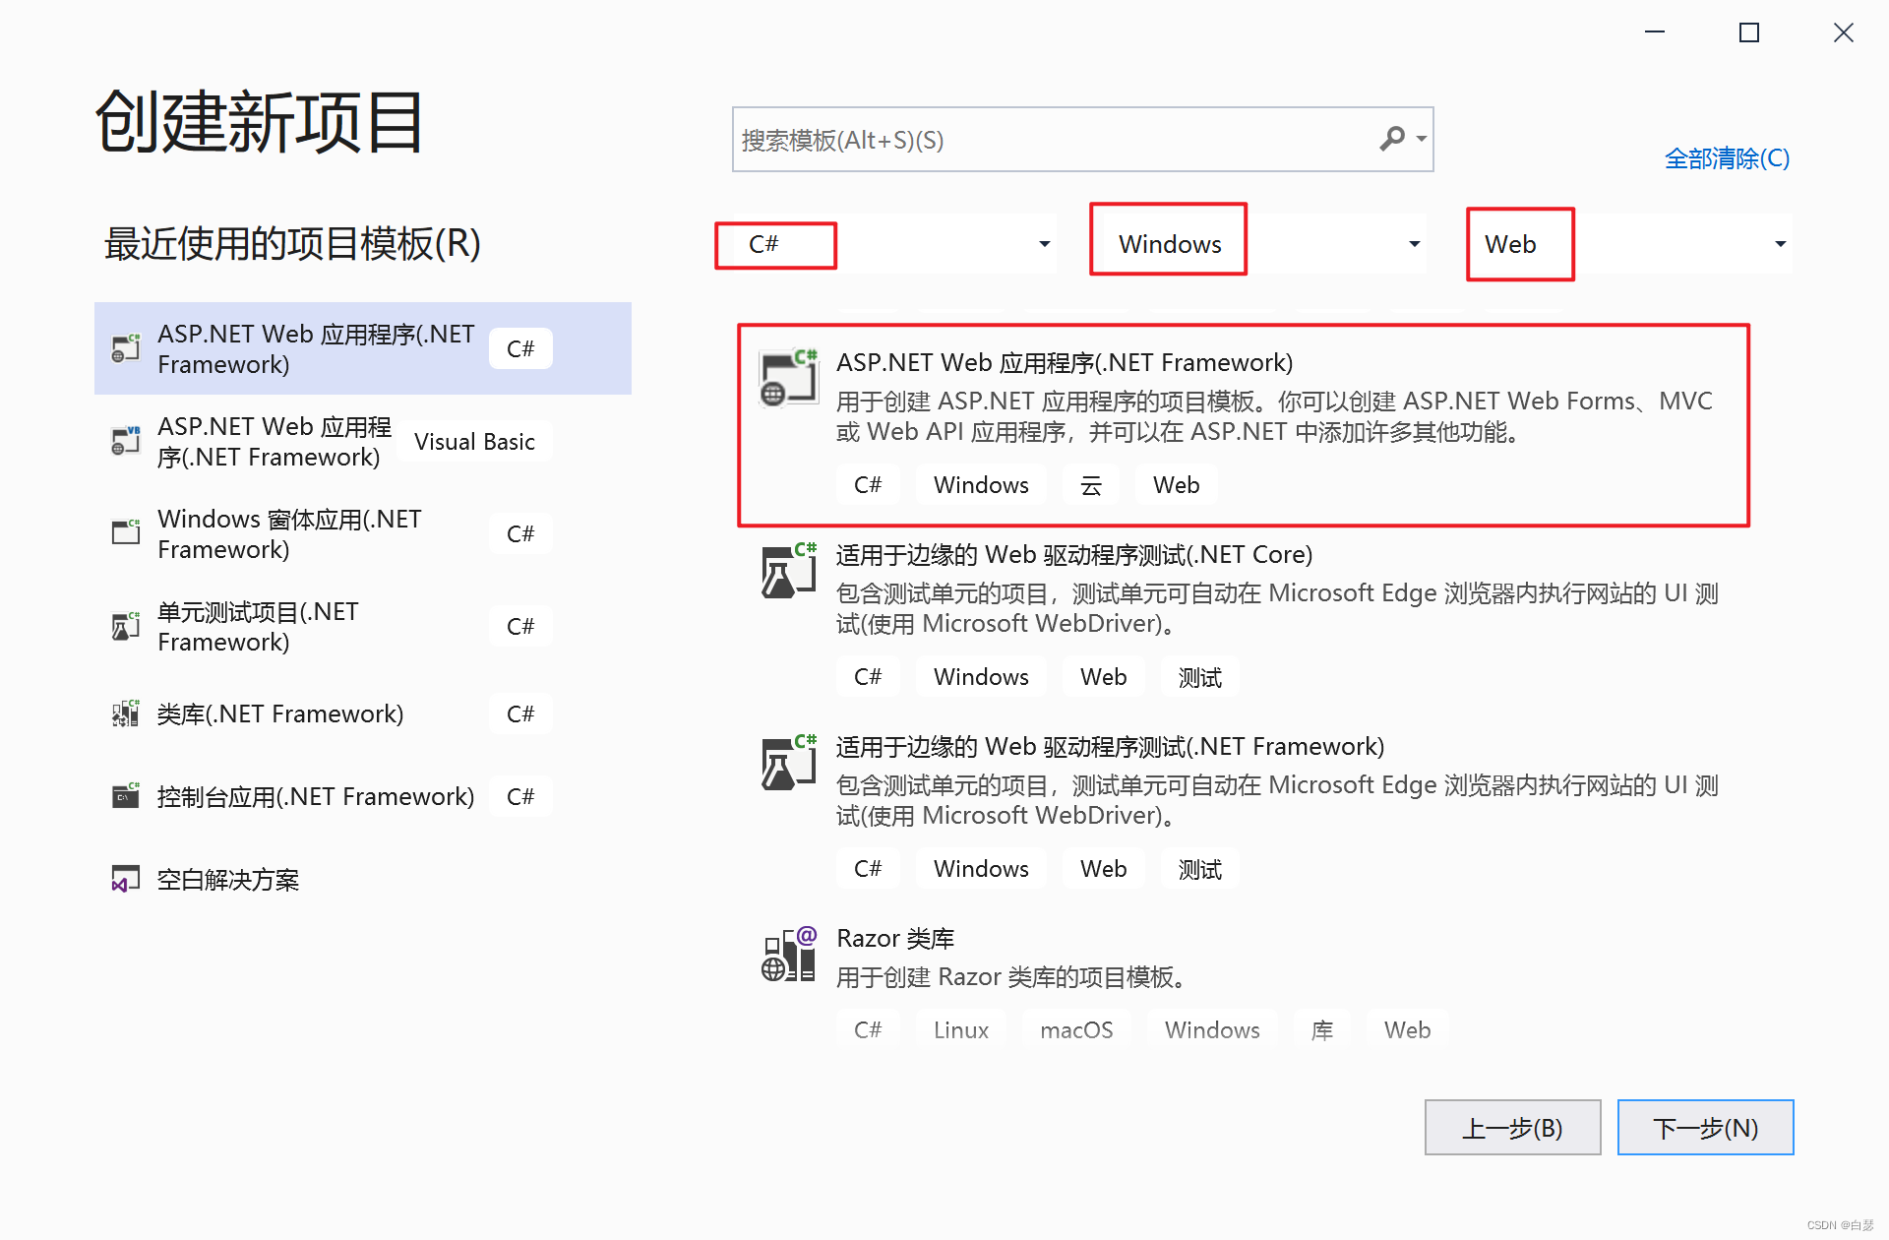Click the console app icon in recent list
This screenshot has height=1240, width=1889.
[126, 796]
